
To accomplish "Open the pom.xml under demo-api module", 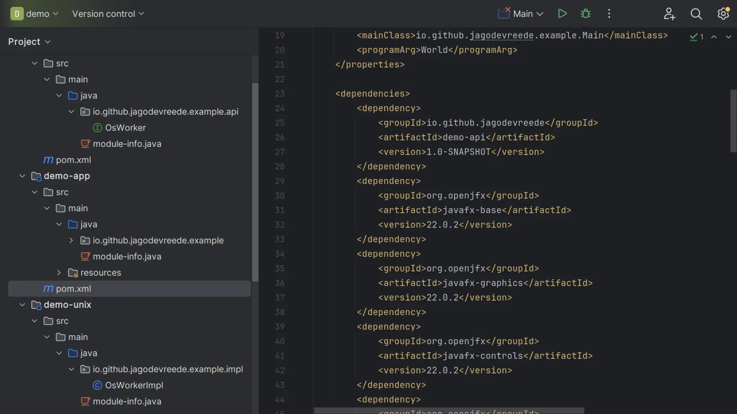I will [73, 160].
